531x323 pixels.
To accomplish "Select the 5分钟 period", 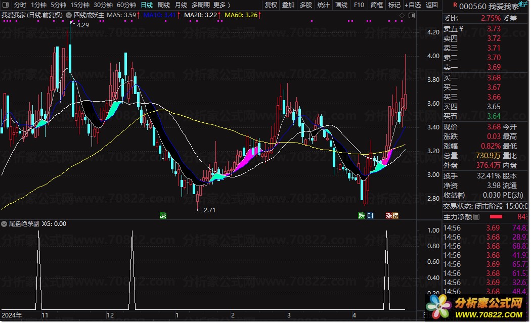I will 58,5.
